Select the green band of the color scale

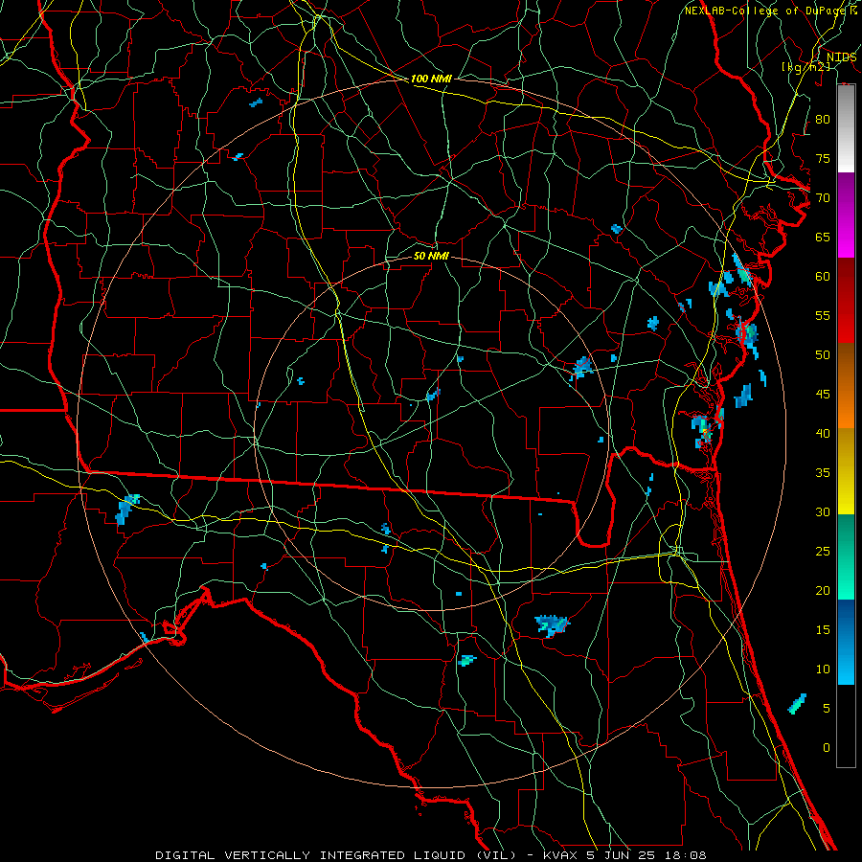[846, 556]
